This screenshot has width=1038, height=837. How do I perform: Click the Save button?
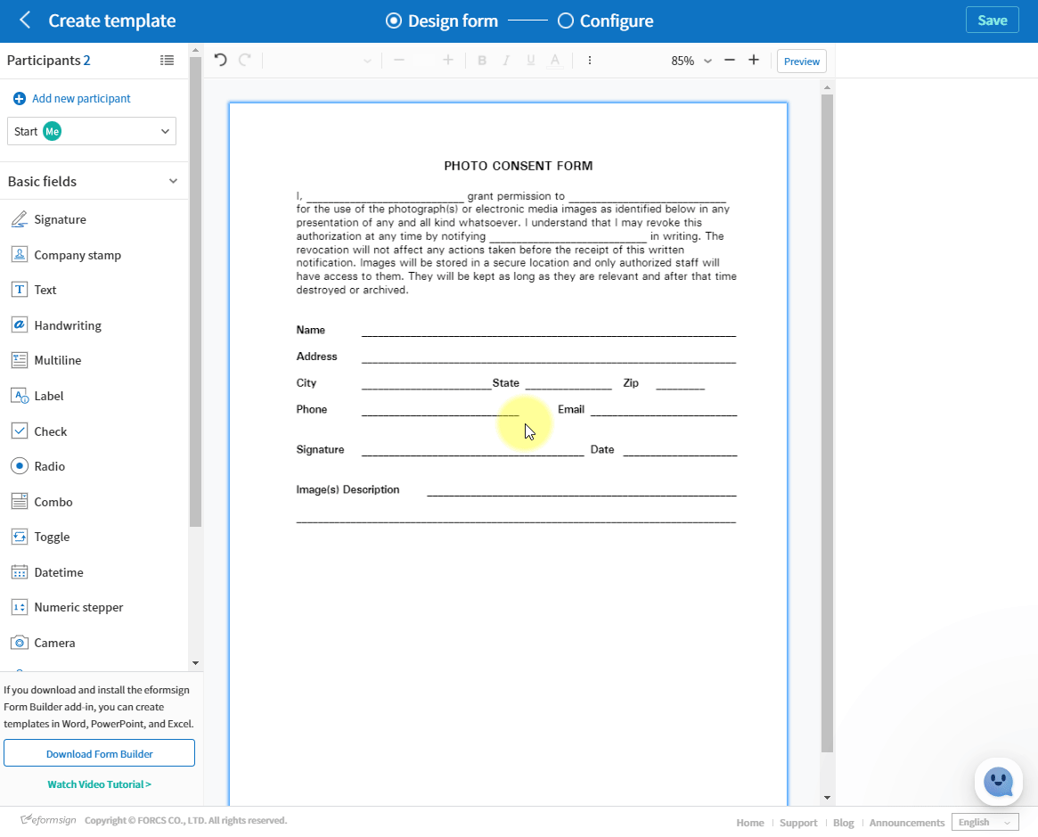[992, 19]
